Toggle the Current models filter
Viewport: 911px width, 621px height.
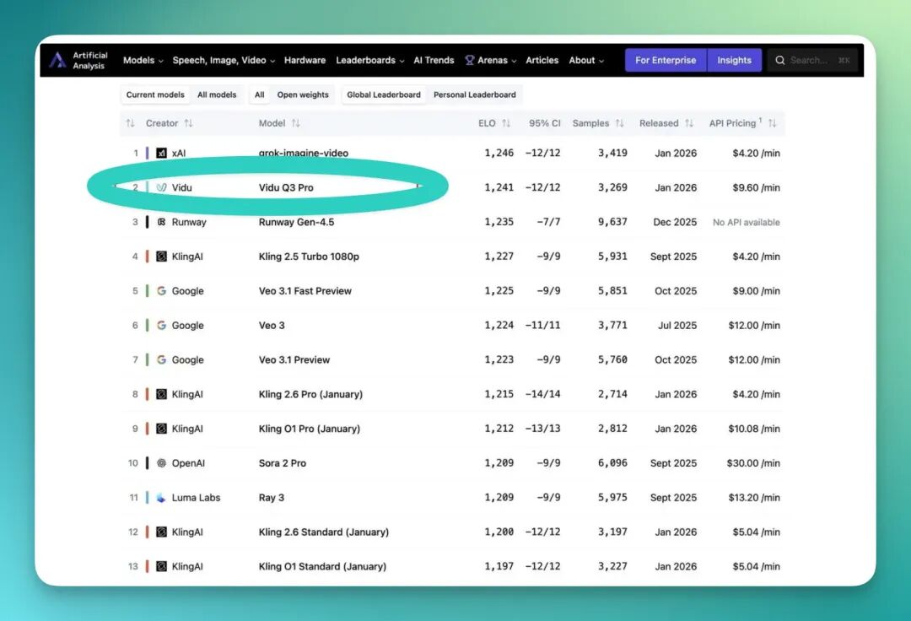pos(155,94)
